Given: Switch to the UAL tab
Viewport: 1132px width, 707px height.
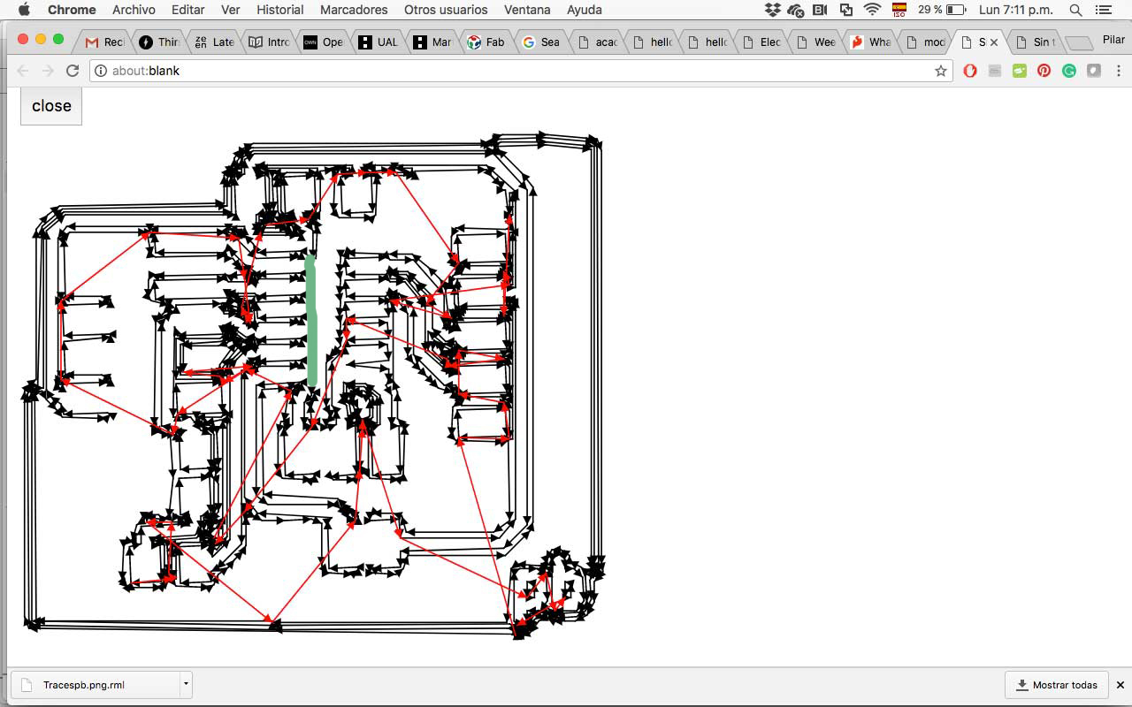Looking at the screenshot, I should click(378, 42).
